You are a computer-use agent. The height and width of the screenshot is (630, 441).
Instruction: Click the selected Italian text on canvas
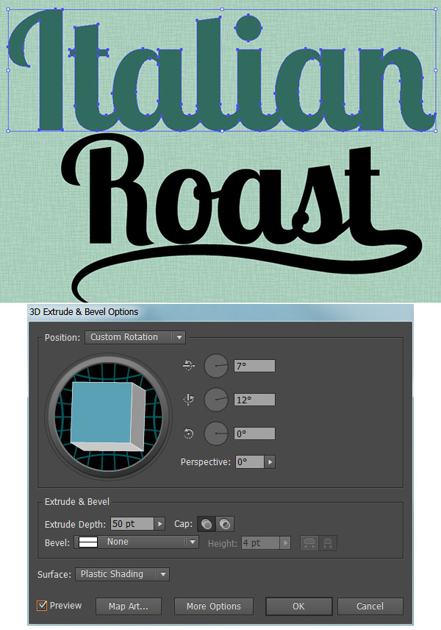coord(221,71)
